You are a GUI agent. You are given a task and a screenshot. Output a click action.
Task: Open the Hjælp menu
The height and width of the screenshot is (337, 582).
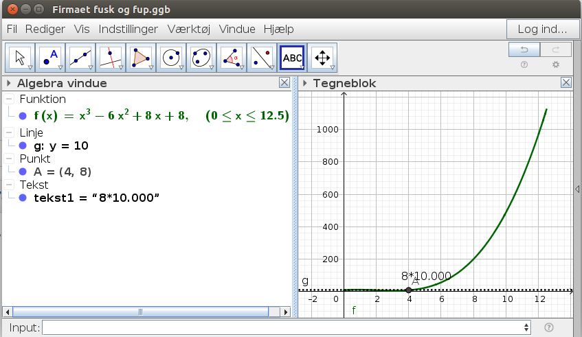[279, 29]
